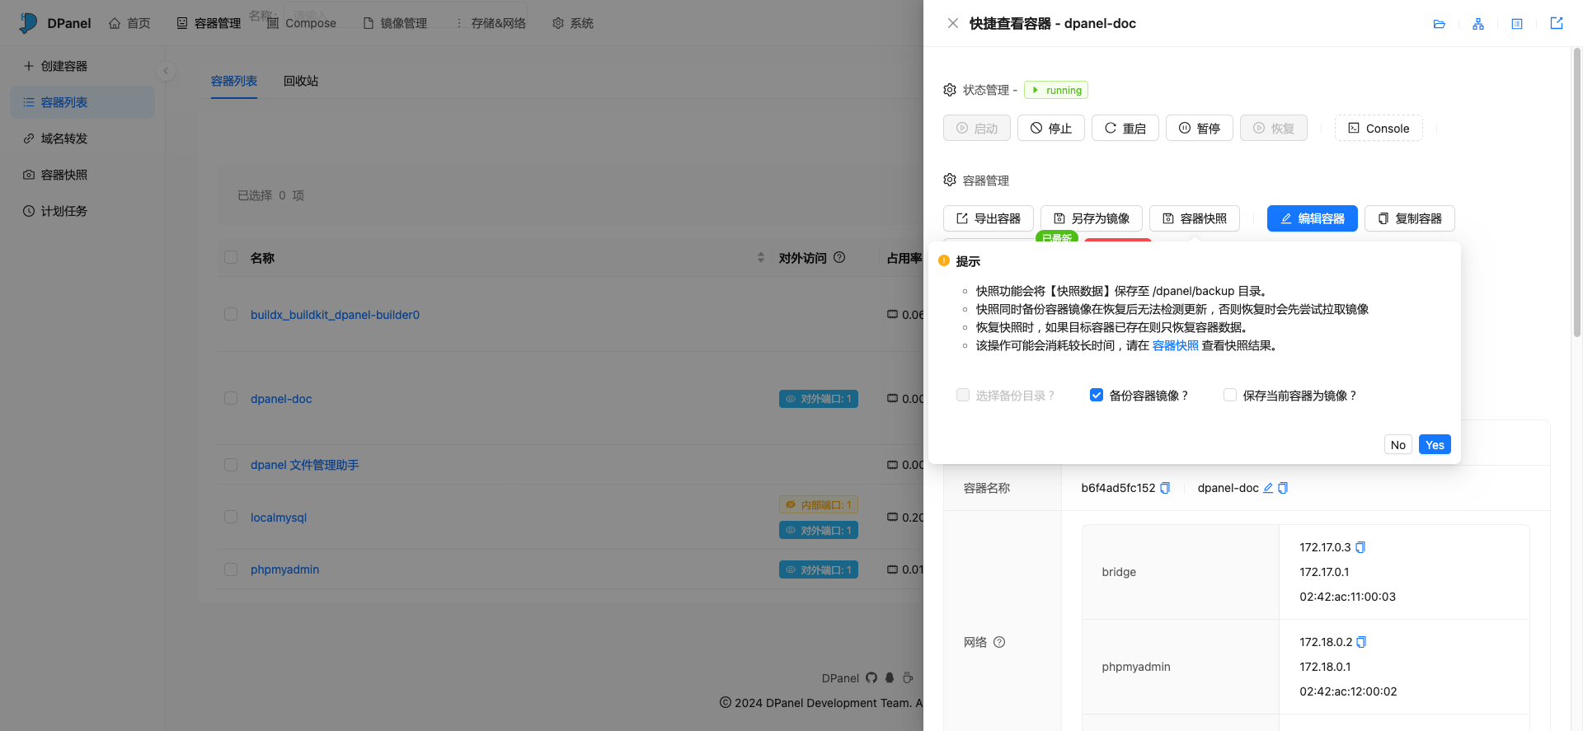Check the localmysql row checkbox
Image resolution: width=1583 pixels, height=731 pixels.
point(231,517)
